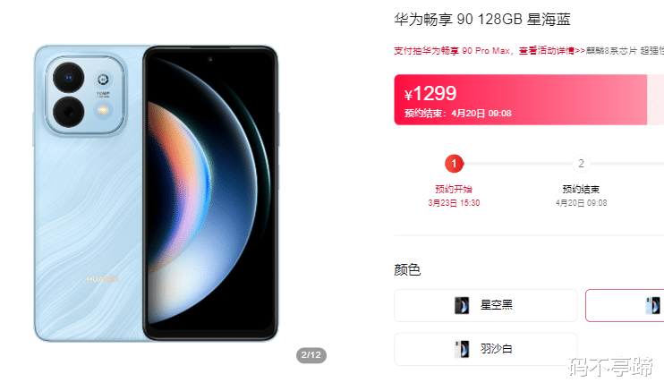664x391 pixels.
Task: Click the 预约结束 step label
Action: point(581,190)
